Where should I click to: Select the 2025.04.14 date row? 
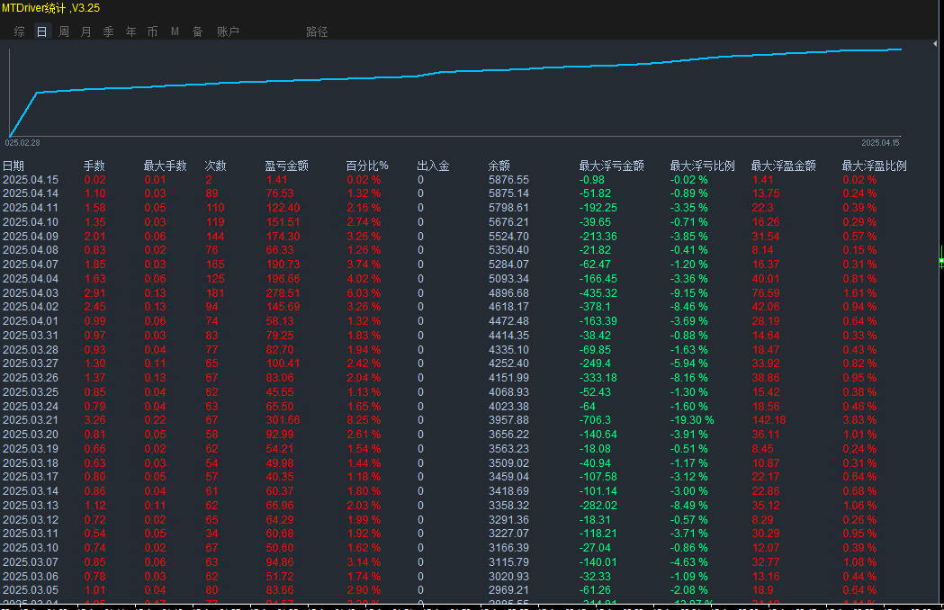pos(31,193)
